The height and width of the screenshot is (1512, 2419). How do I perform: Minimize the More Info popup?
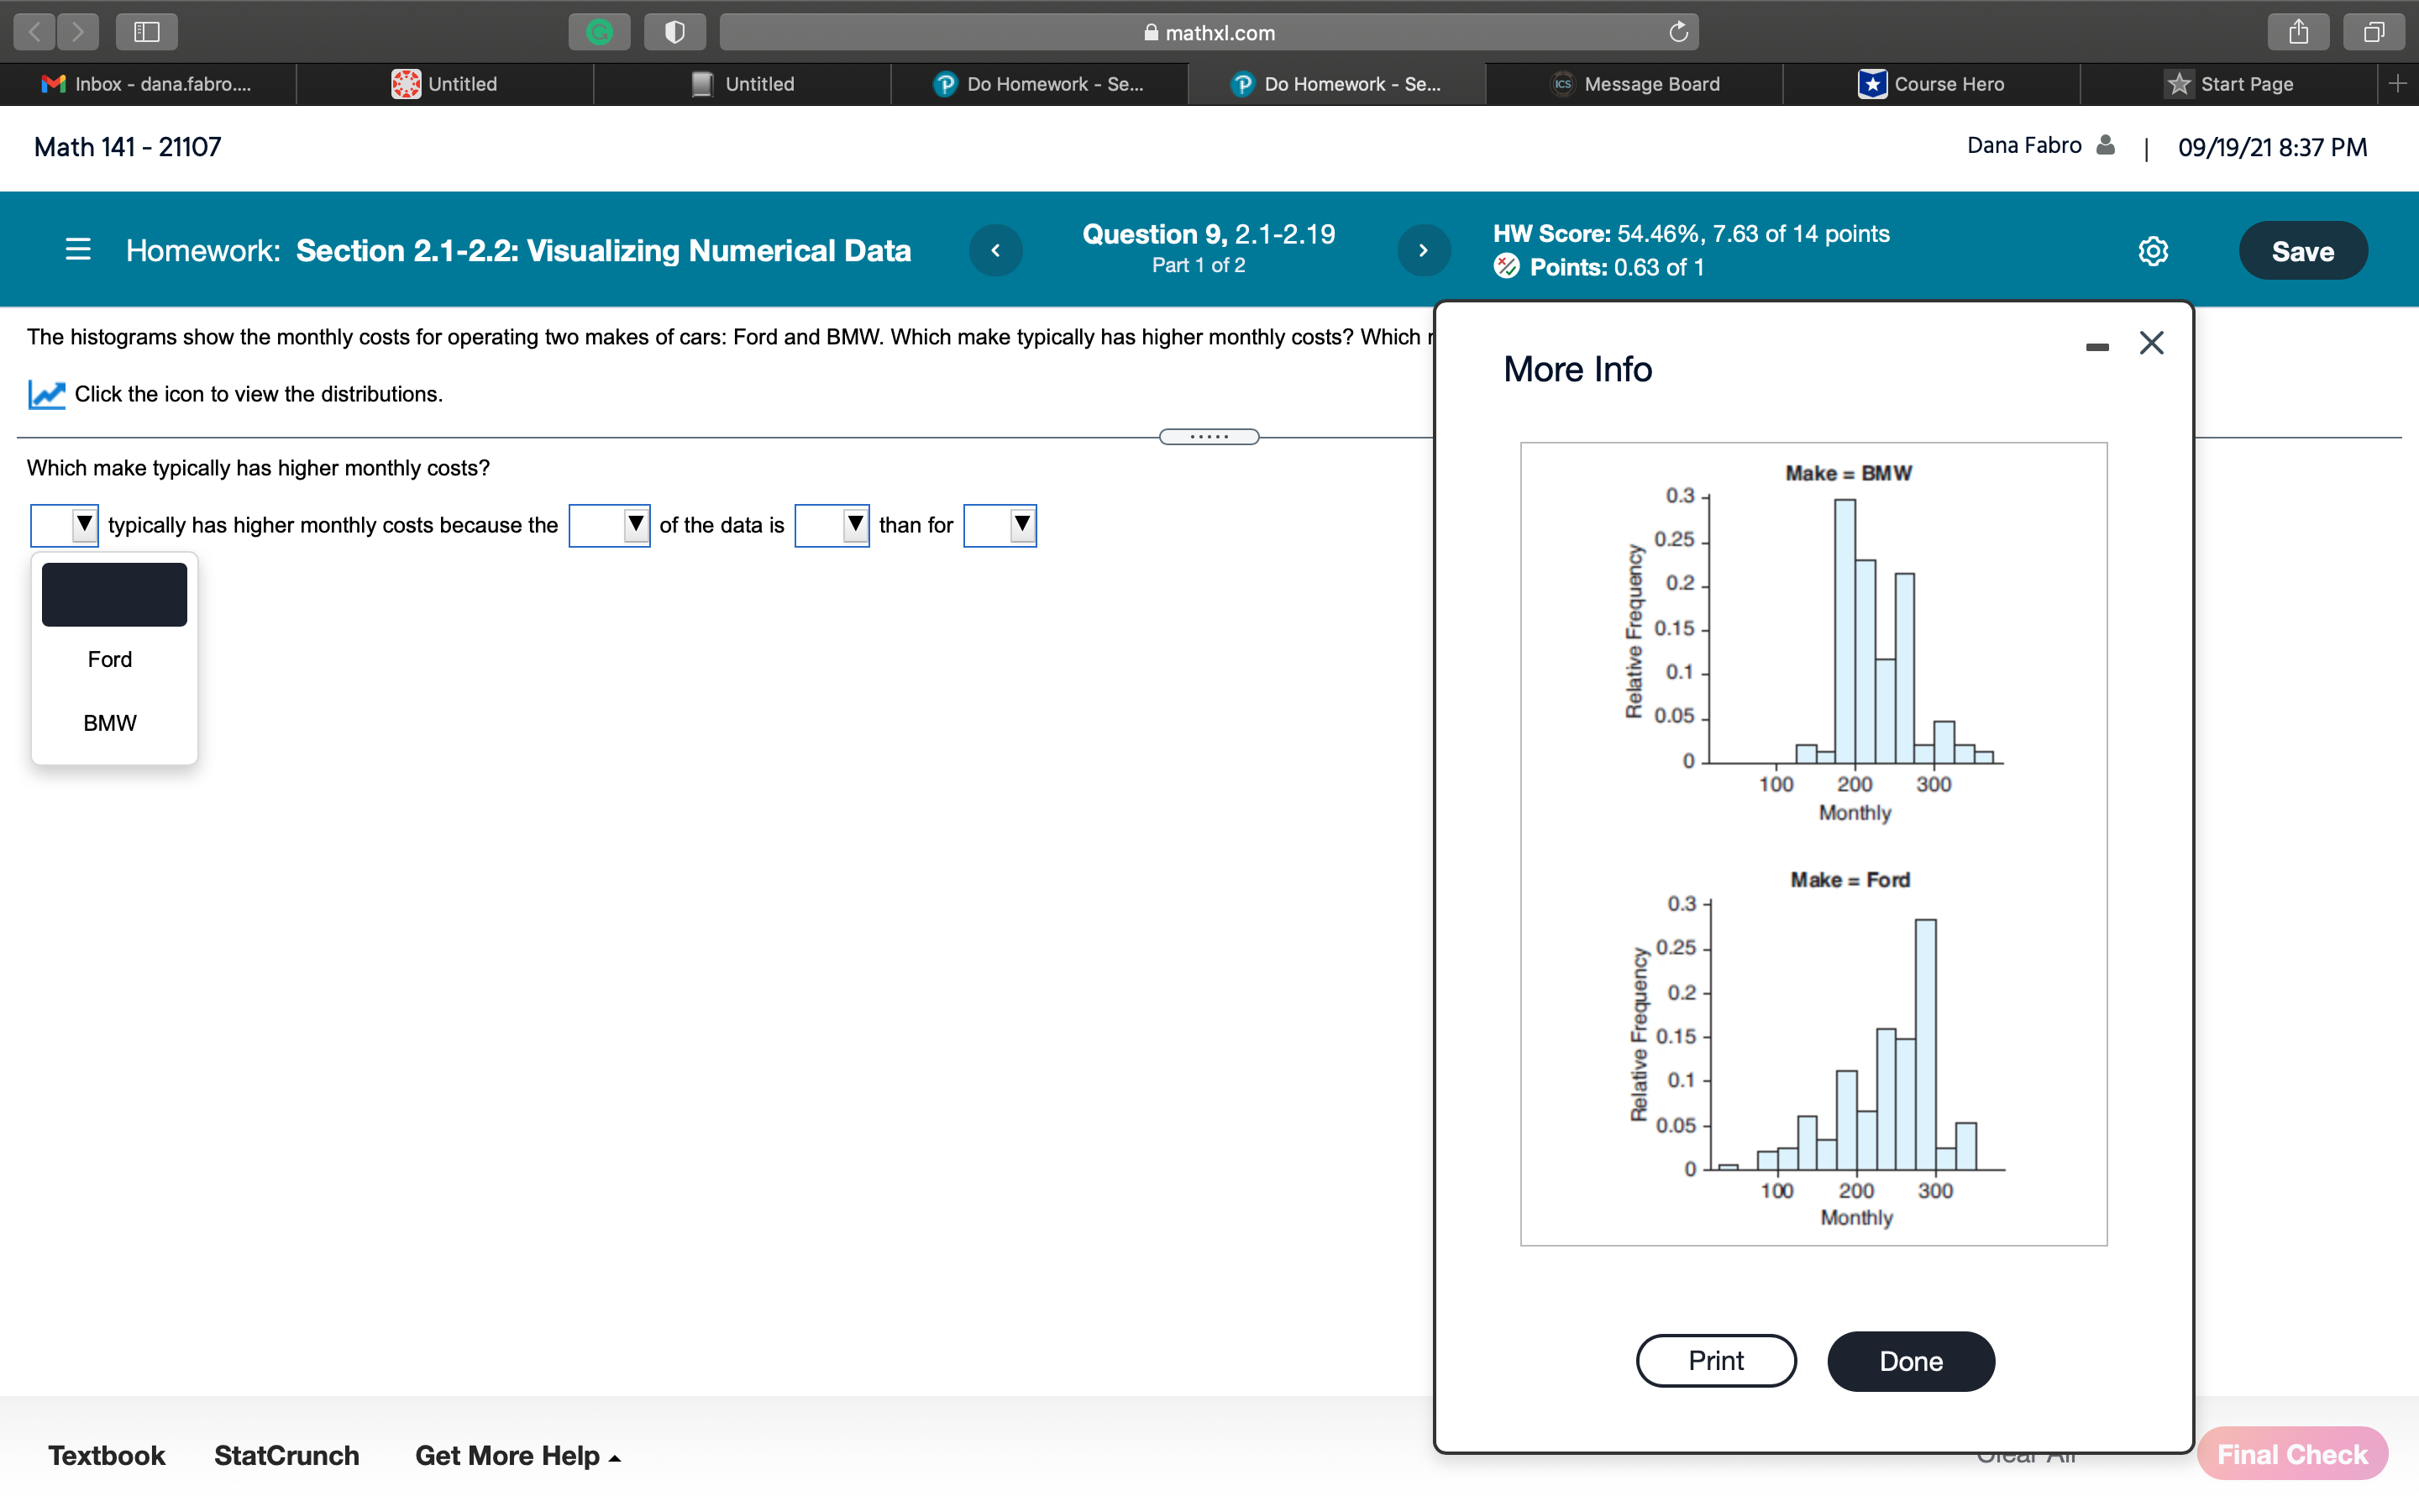click(2097, 346)
